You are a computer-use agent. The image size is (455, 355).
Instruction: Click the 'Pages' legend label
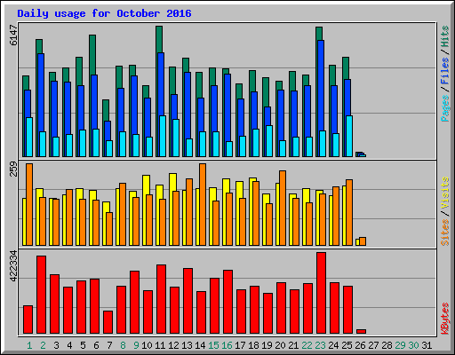click(x=445, y=108)
